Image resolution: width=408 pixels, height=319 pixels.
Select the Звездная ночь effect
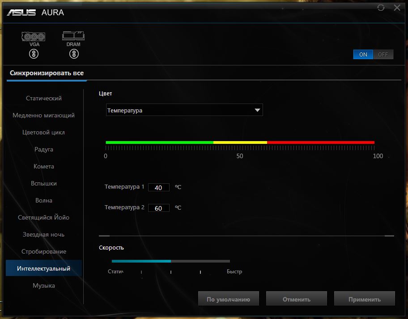click(x=44, y=235)
